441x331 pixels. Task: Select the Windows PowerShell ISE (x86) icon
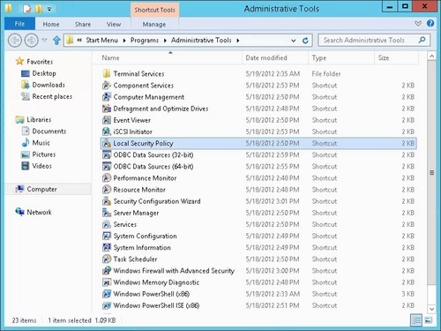coord(107,305)
